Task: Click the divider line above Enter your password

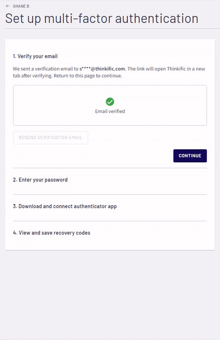Action: pyautogui.click(x=110, y=168)
